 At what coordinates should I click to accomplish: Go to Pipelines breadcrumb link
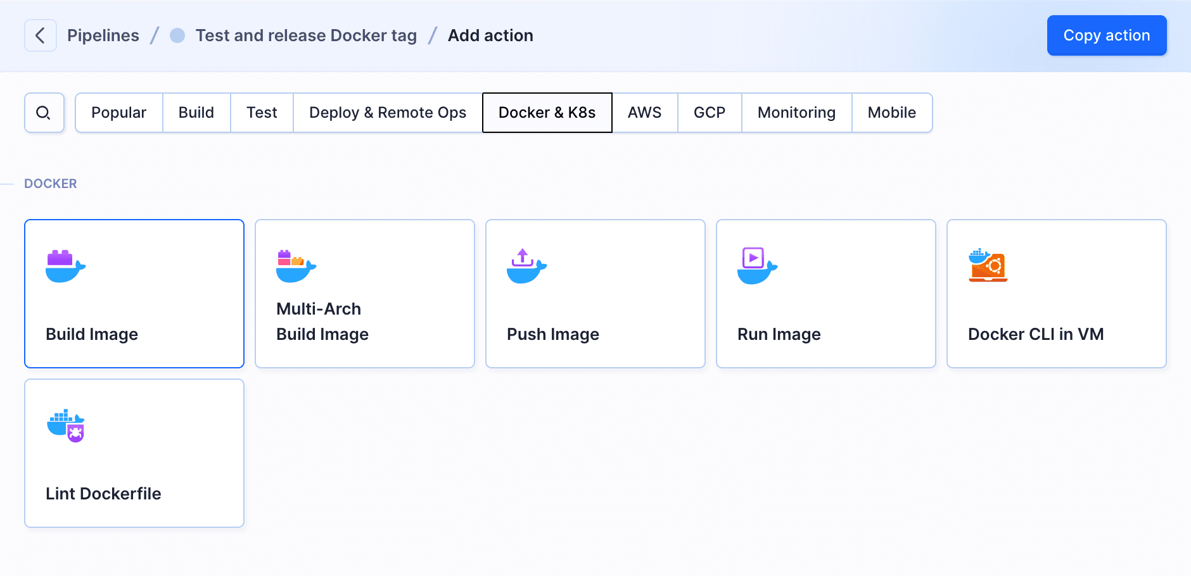click(103, 35)
